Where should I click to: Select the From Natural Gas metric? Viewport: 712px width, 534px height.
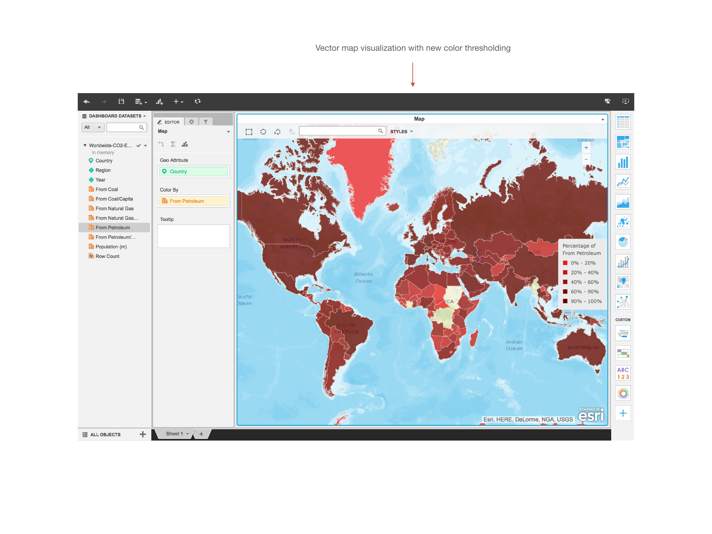coord(114,209)
